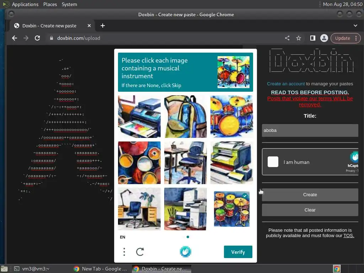Viewport: 364px width, 273px height.
Task: Change captcha language EN selector
Action: click(123, 237)
